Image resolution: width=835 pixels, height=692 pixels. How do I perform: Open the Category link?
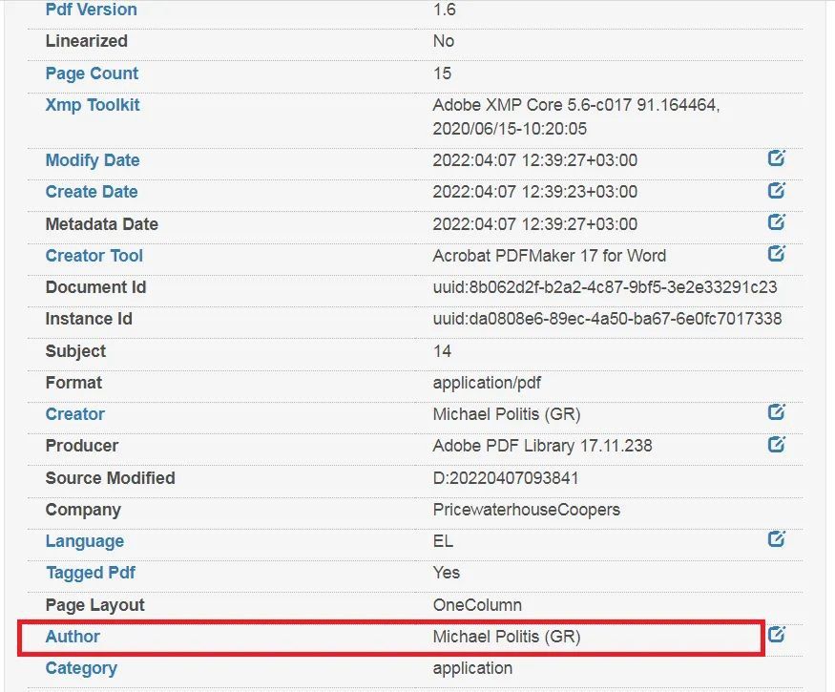[81, 668]
